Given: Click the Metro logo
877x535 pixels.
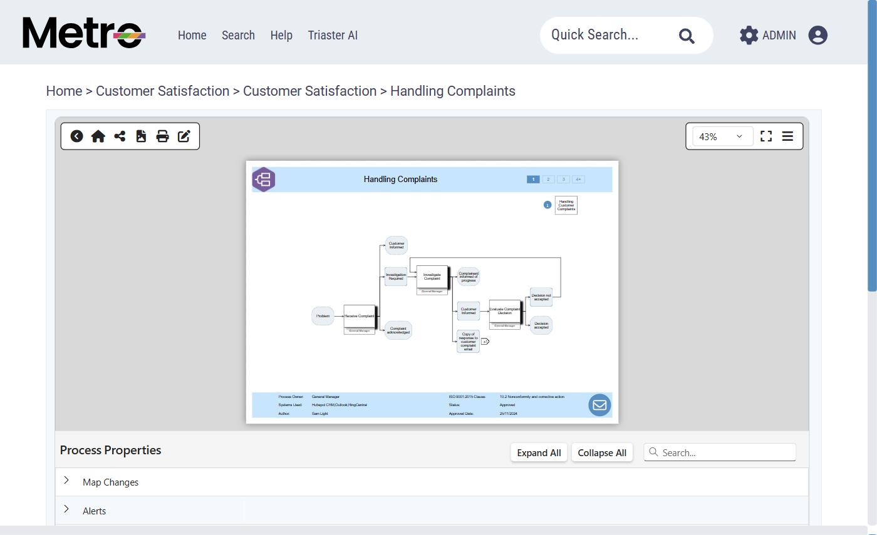Looking at the screenshot, I should tap(84, 33).
